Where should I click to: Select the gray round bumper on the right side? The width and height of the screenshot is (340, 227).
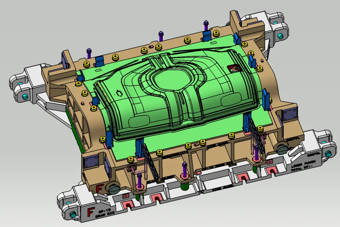pyautogui.click(x=281, y=147)
